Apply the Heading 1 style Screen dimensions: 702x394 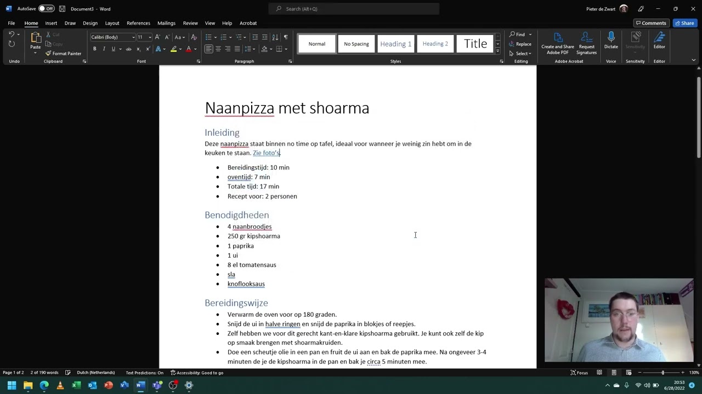click(x=396, y=44)
